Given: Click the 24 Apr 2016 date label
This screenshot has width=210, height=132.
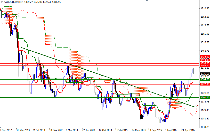Looking at the screenshot, I should [188, 130].
